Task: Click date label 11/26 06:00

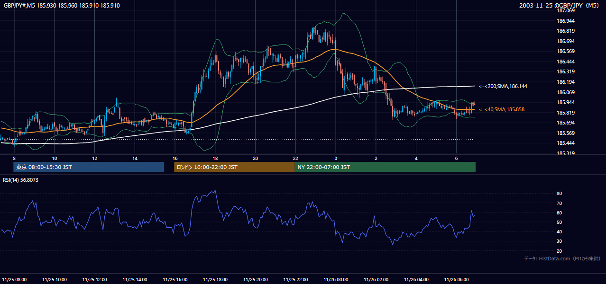Action: [456, 279]
